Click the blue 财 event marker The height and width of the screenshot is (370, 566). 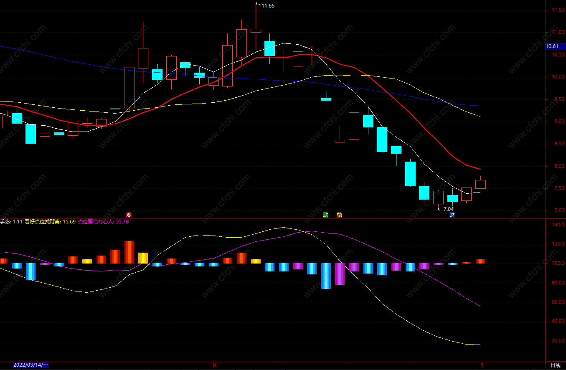(452, 215)
